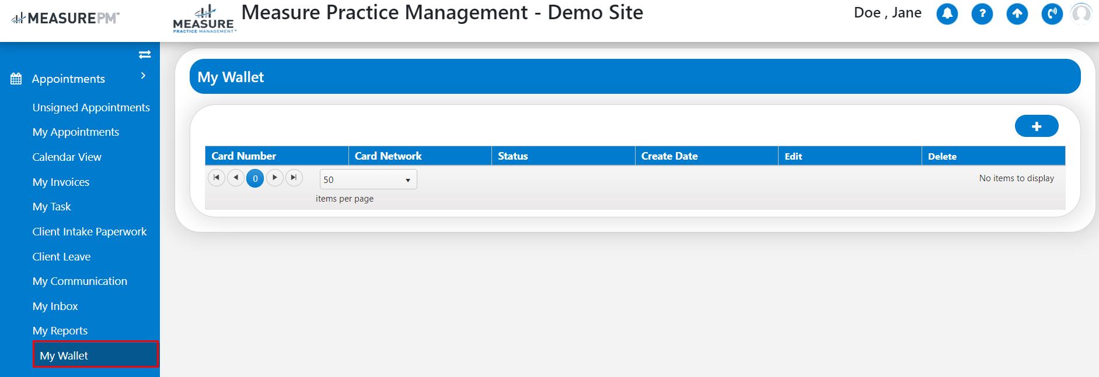Viewport: 1099px width, 377px height.
Task: Collapse sidebar using the swap arrows icon
Action: click(x=145, y=54)
